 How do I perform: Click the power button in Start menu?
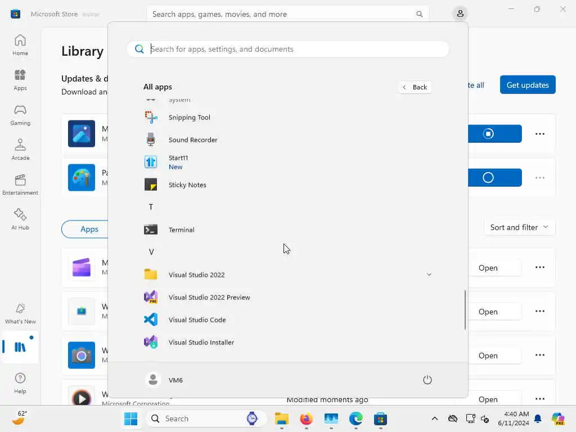pos(427,380)
